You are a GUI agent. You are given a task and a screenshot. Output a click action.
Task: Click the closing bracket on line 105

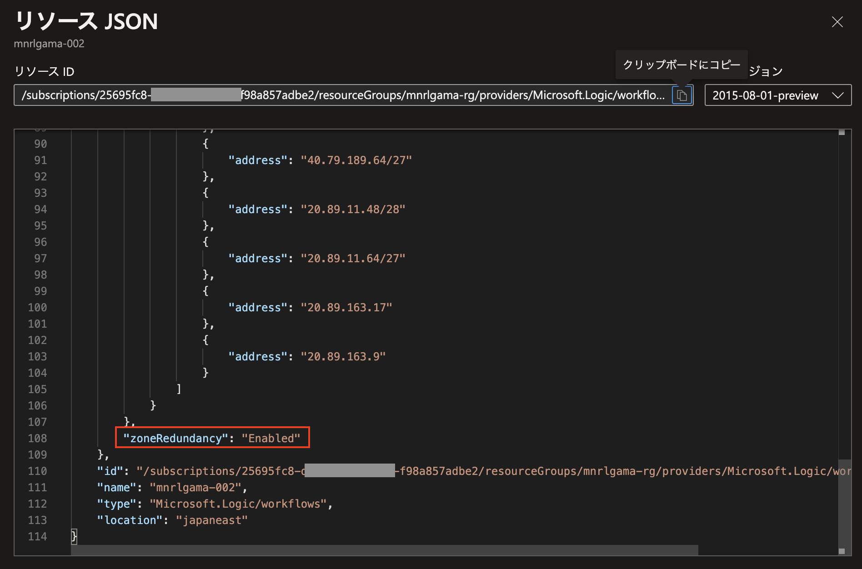click(x=179, y=389)
